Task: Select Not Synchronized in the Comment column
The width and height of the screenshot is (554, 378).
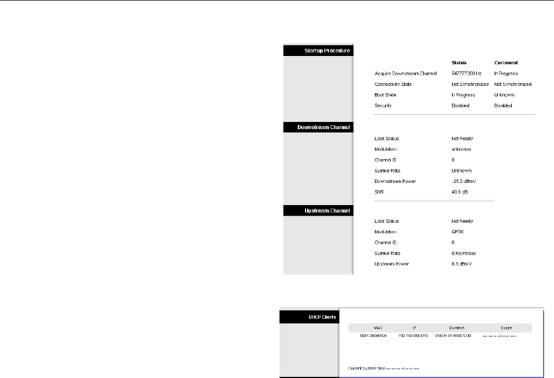Action: [512, 84]
